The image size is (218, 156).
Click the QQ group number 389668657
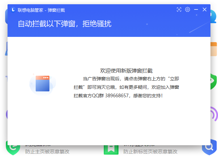[117, 96]
